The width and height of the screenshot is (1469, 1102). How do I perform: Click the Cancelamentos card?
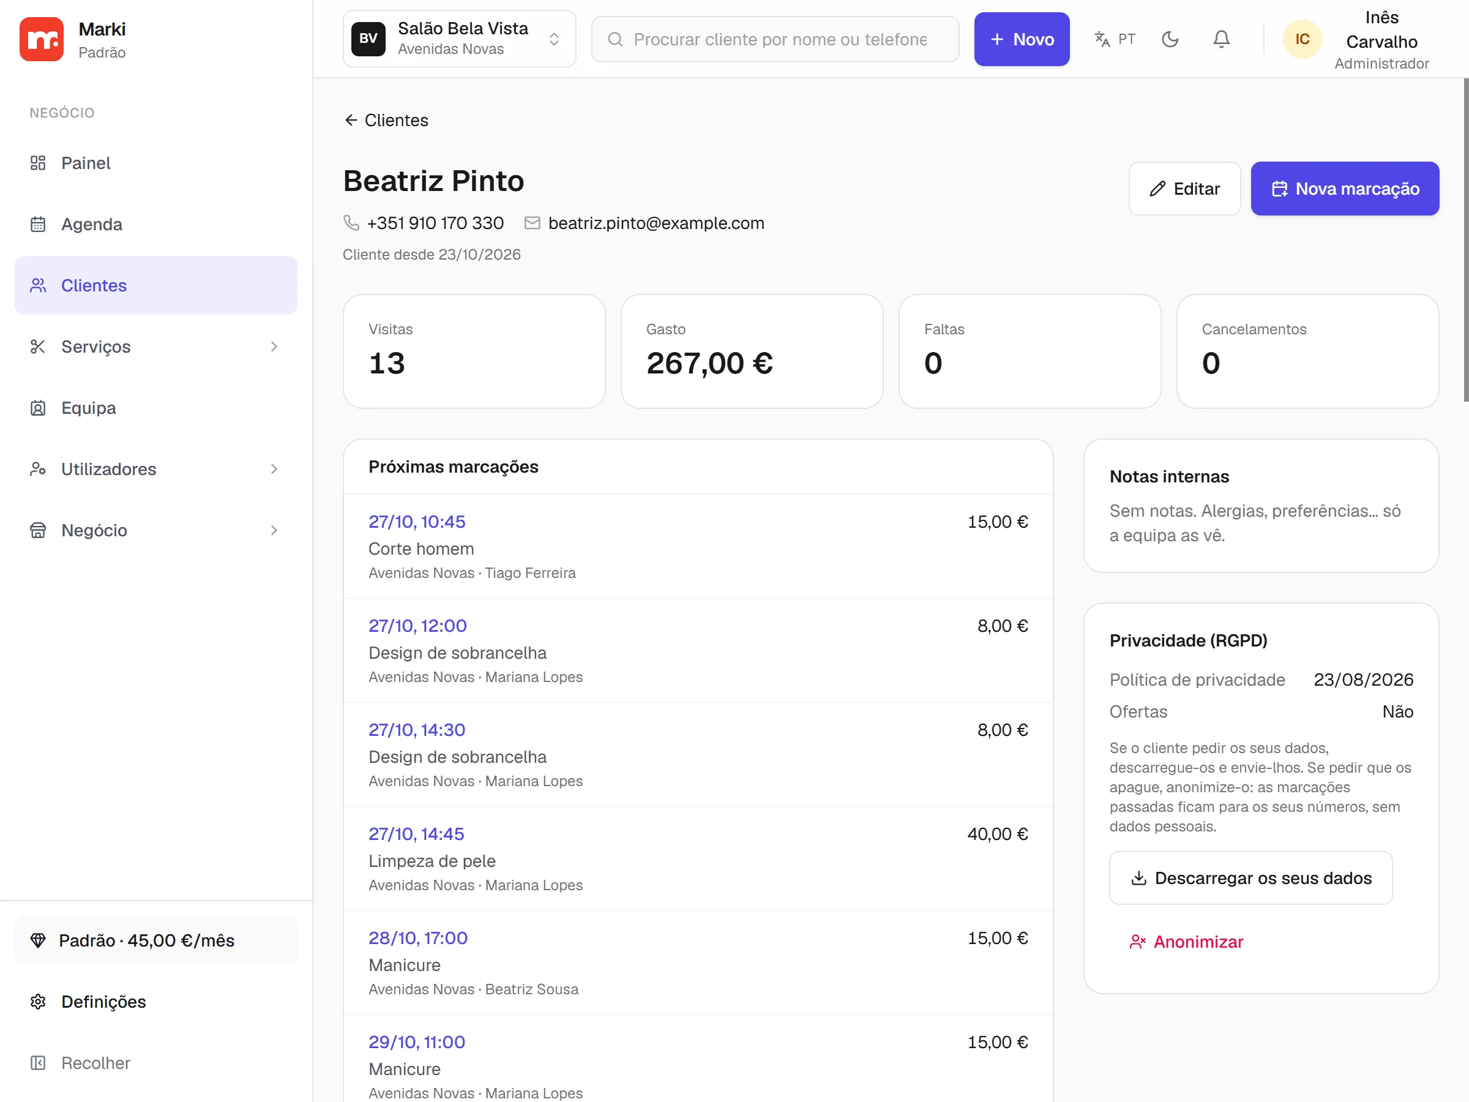tap(1307, 351)
